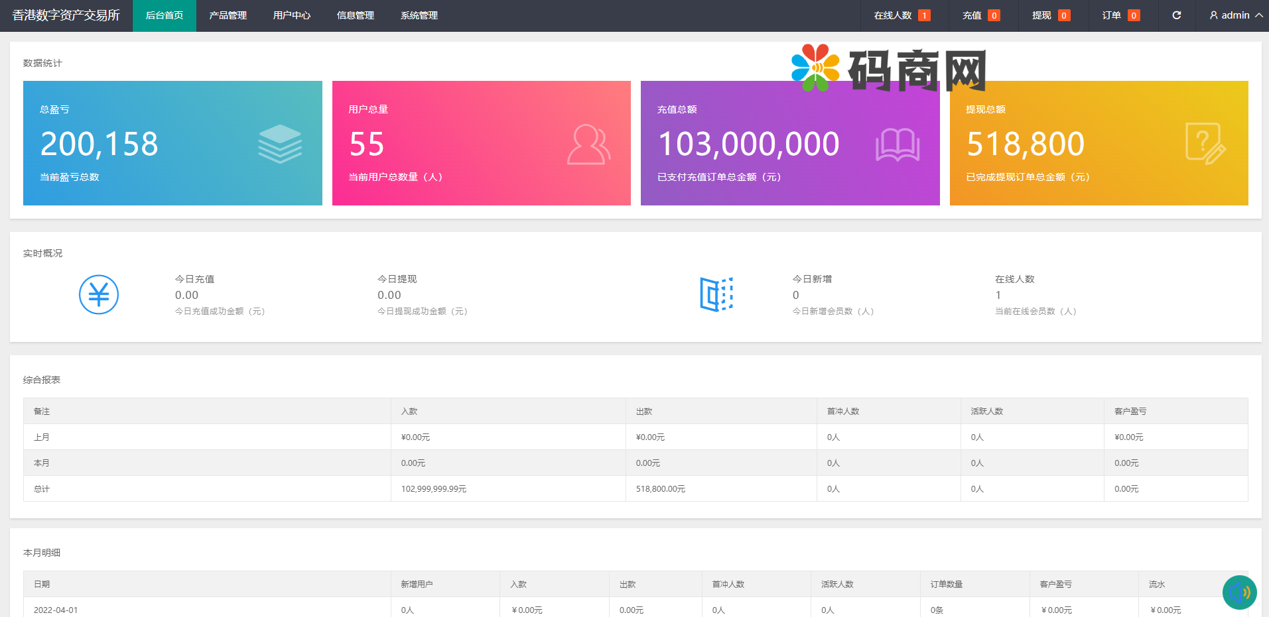
Task: View 在线人数 counter in top bar
Action: click(x=901, y=15)
